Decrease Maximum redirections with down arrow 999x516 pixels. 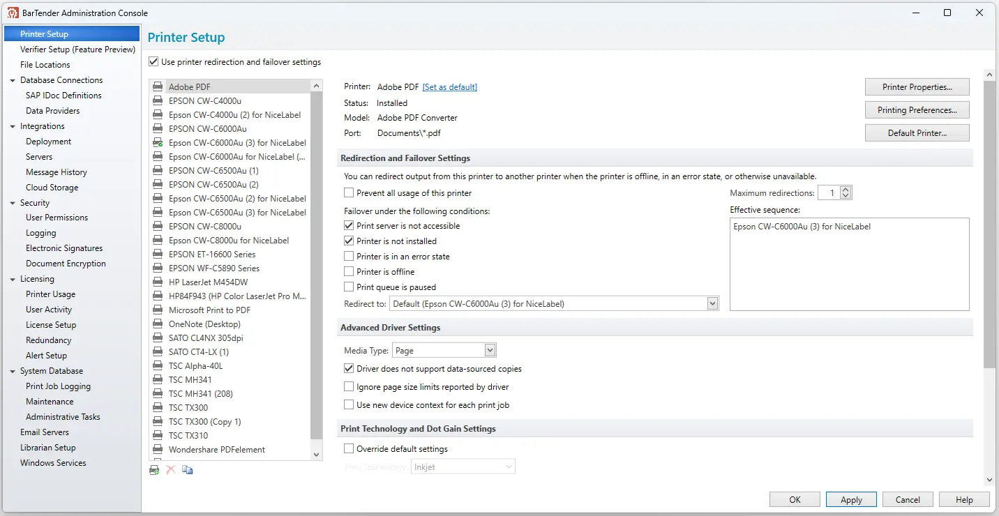[x=846, y=196]
